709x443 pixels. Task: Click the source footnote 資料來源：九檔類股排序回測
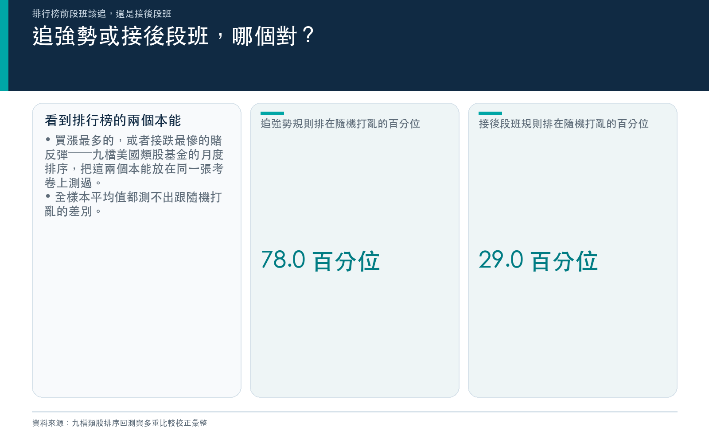pos(120,423)
